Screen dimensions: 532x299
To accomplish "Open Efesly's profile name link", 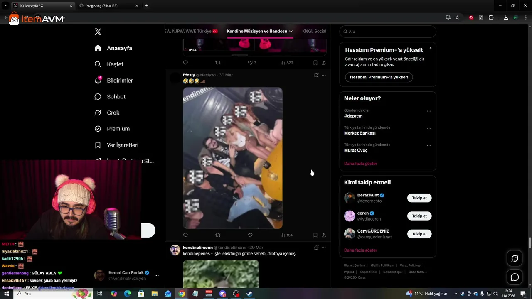I will pos(189,75).
